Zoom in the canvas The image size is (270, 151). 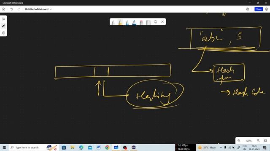(x=258, y=141)
